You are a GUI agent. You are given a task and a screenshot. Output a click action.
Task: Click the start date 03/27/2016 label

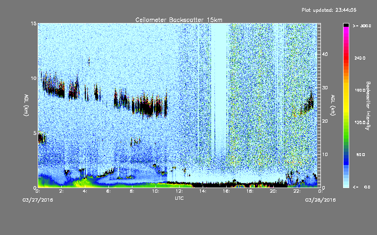(38, 200)
